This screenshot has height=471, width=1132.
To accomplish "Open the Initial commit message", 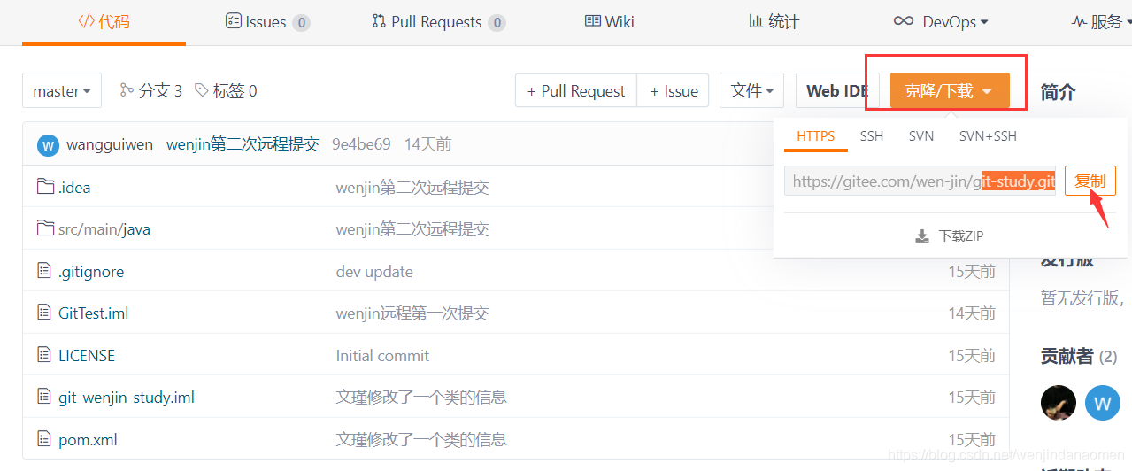I will point(382,356).
